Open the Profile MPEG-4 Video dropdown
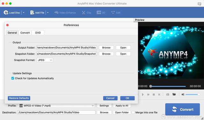This screenshot has height=120, width=204. pyautogui.click(x=57, y=106)
